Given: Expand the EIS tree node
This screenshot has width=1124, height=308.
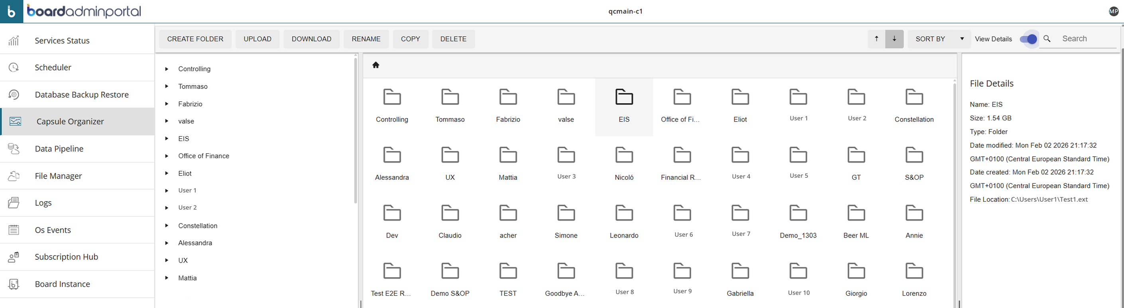Looking at the screenshot, I should tap(167, 139).
